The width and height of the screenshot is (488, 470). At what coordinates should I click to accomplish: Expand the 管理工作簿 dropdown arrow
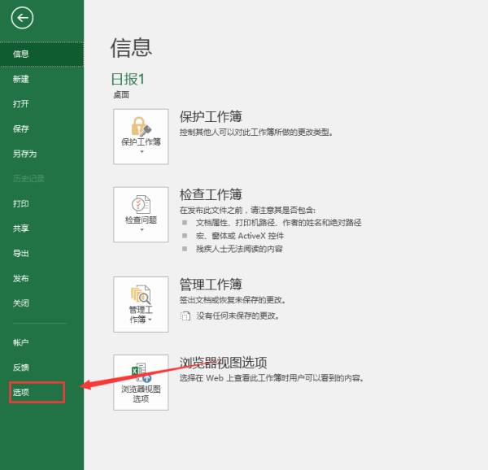[x=150, y=320]
